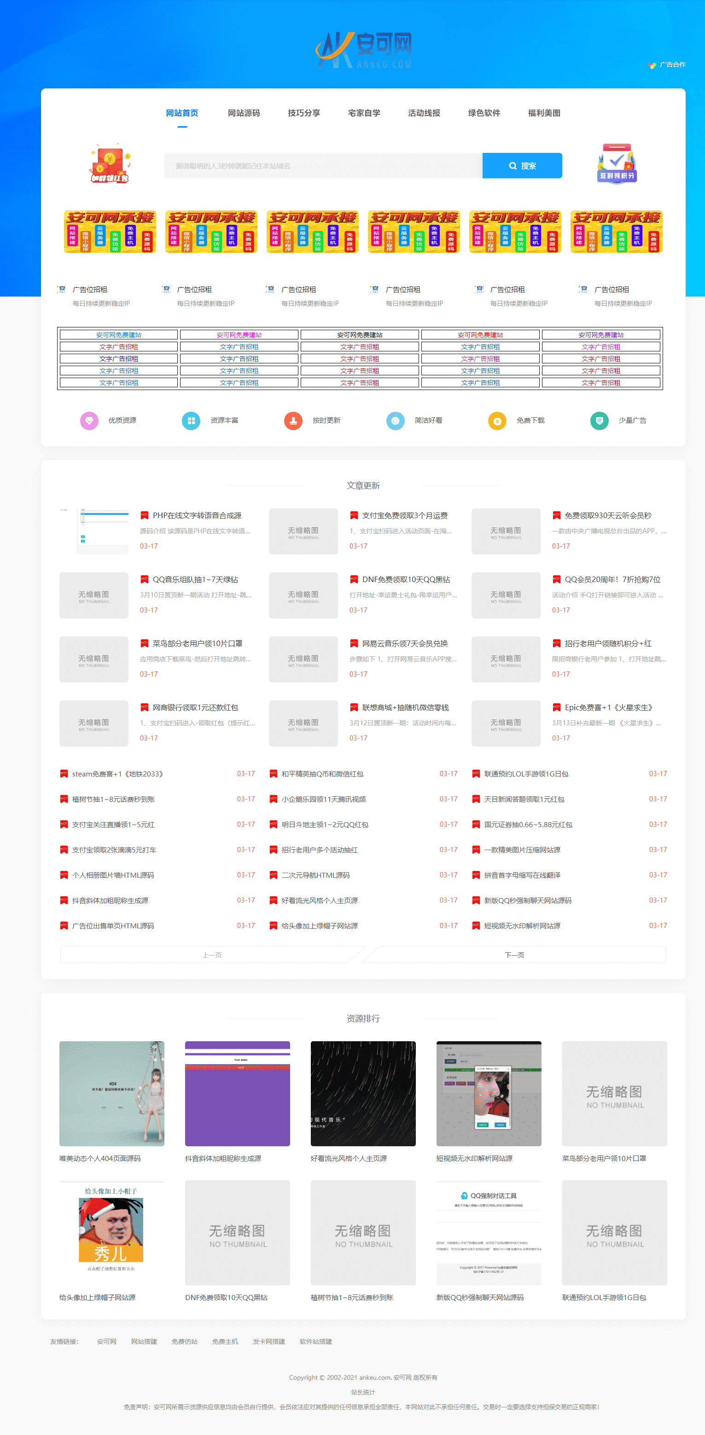Open the 广告合作 link icon
The width and height of the screenshot is (705, 1435).
click(x=652, y=65)
